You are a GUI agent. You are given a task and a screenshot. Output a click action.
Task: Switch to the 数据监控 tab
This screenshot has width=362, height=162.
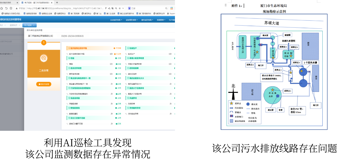point(14,25)
